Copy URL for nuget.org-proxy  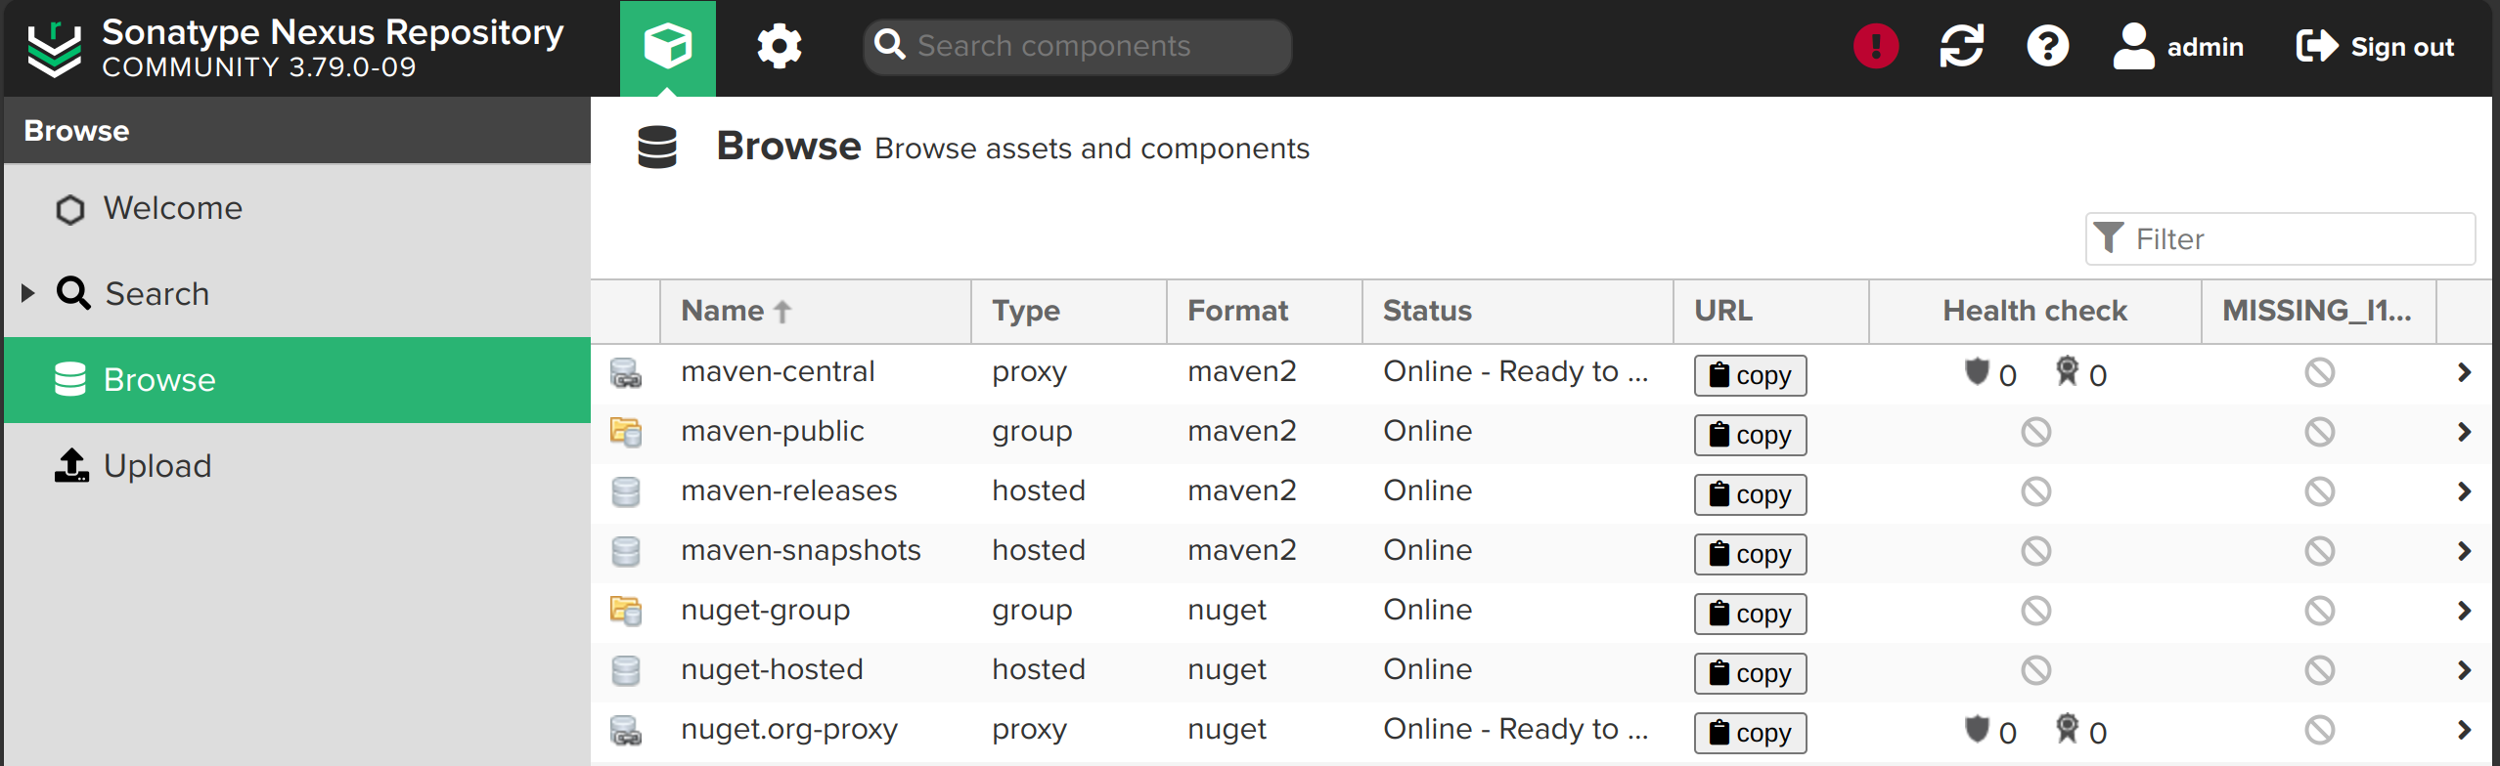[x=1750, y=733]
